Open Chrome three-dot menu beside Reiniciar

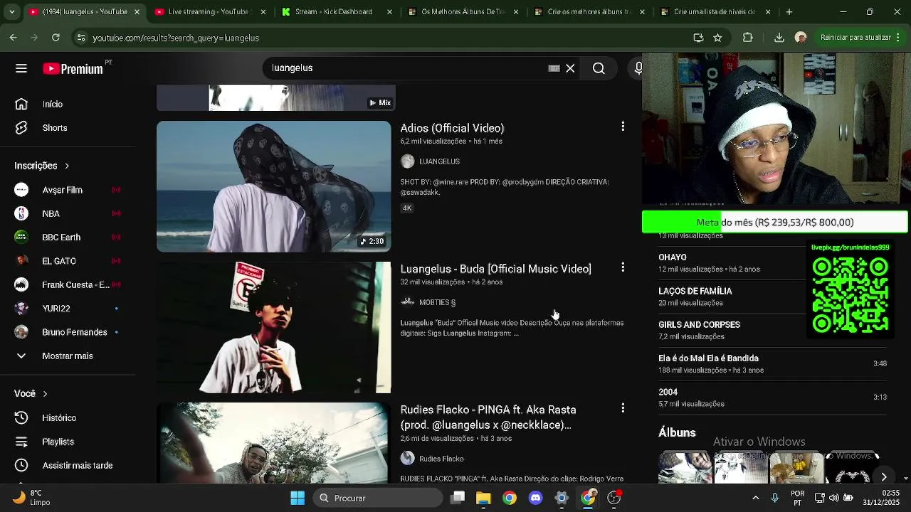coord(900,38)
